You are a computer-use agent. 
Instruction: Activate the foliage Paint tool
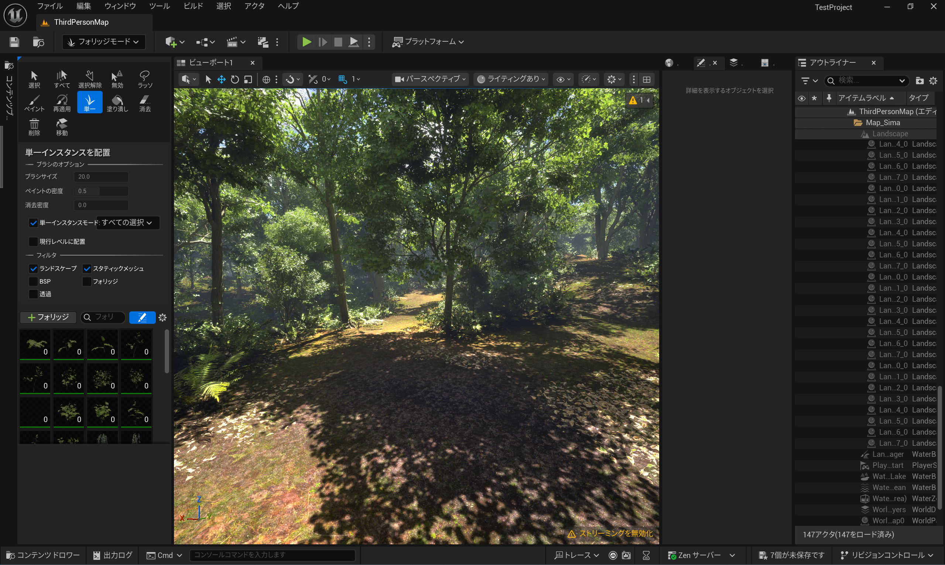point(34,103)
